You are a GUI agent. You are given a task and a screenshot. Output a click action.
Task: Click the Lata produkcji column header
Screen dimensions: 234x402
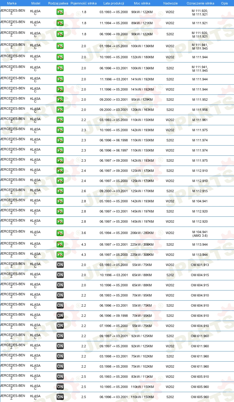114,3
